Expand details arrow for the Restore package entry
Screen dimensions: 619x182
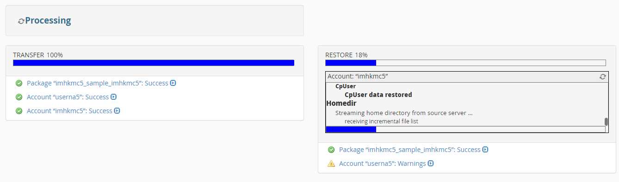coord(485,150)
